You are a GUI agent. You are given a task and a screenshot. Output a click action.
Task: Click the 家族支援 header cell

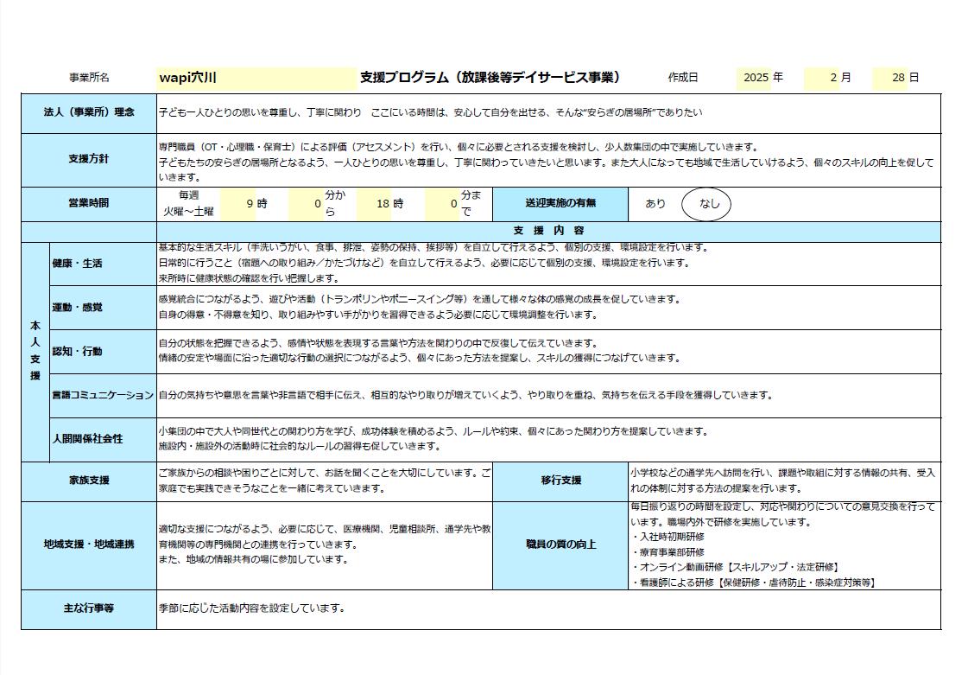pos(89,481)
